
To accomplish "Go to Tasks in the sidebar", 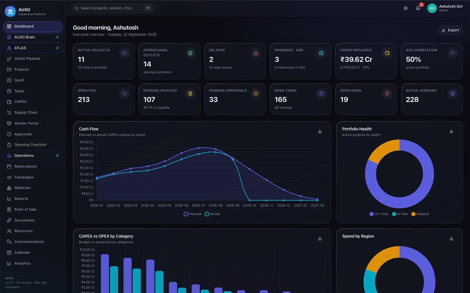I will click(x=33, y=91).
